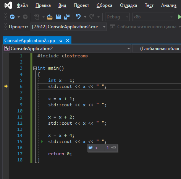This screenshot has height=179, width=181.
Task: Open the Файл menu
Action: point(22,5)
